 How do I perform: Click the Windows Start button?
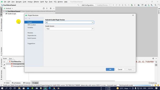(2, 88)
